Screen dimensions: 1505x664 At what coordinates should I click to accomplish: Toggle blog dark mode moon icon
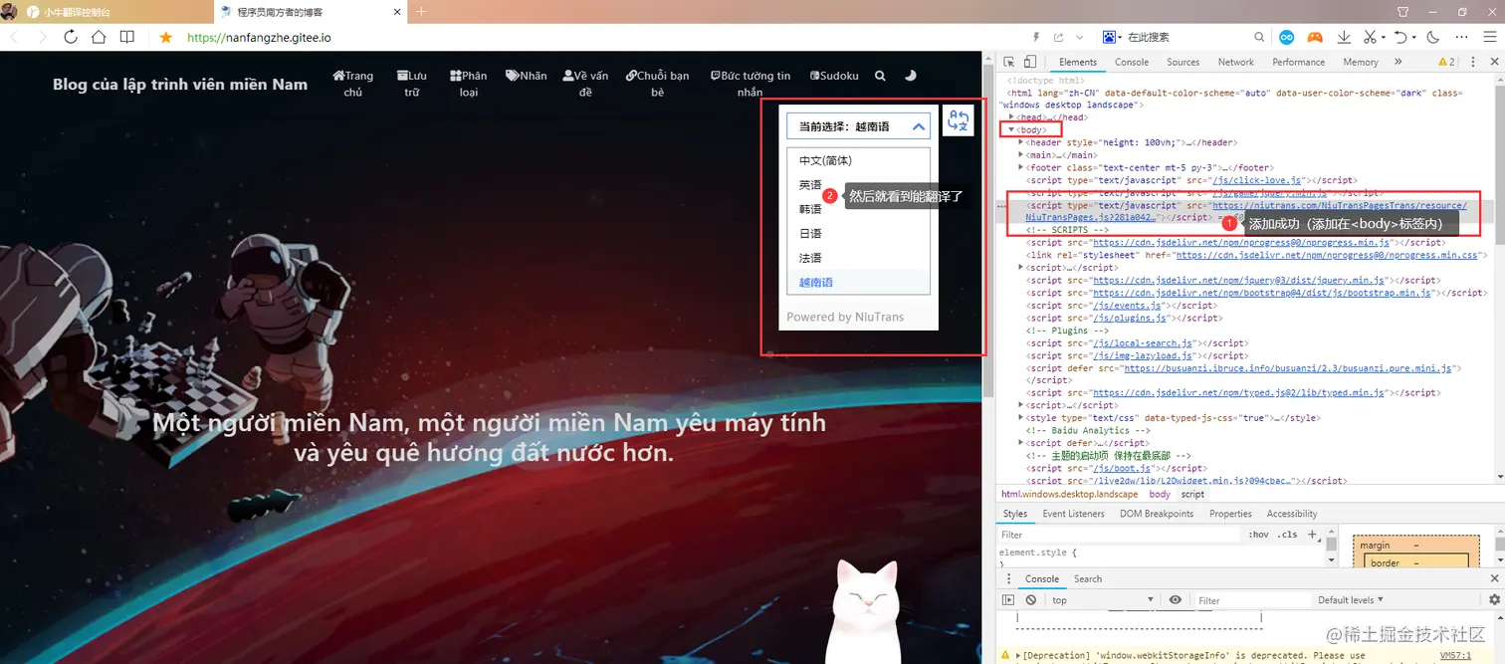(911, 76)
